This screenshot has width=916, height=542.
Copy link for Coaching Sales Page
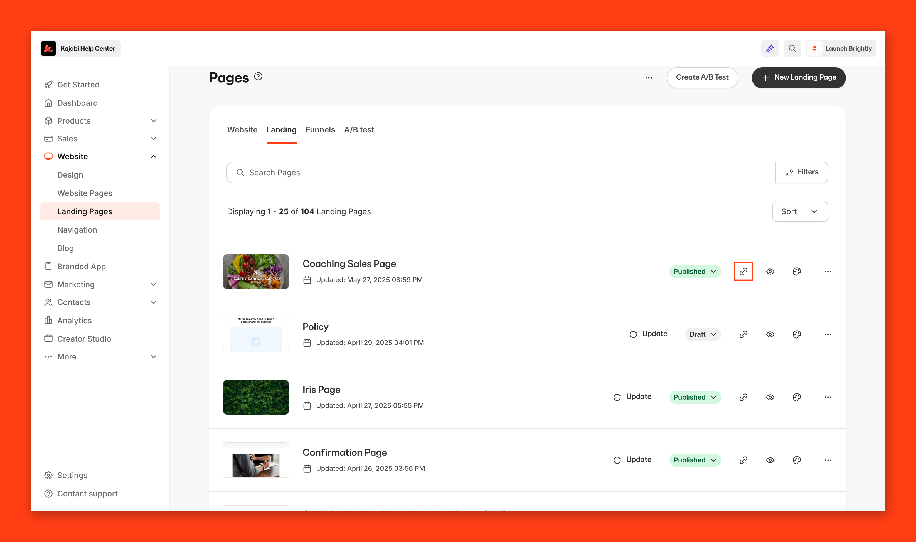pyautogui.click(x=743, y=271)
